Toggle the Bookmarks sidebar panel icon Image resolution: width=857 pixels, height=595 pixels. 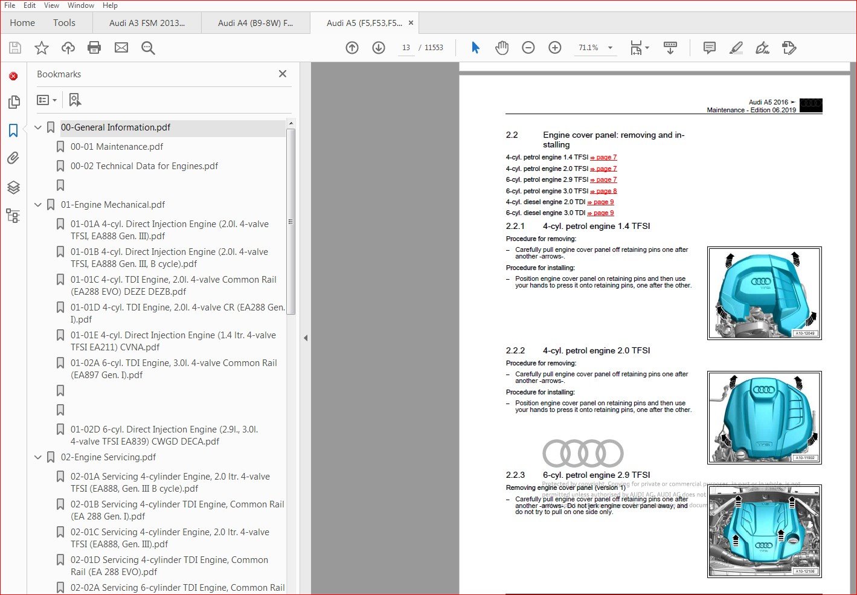tap(13, 130)
